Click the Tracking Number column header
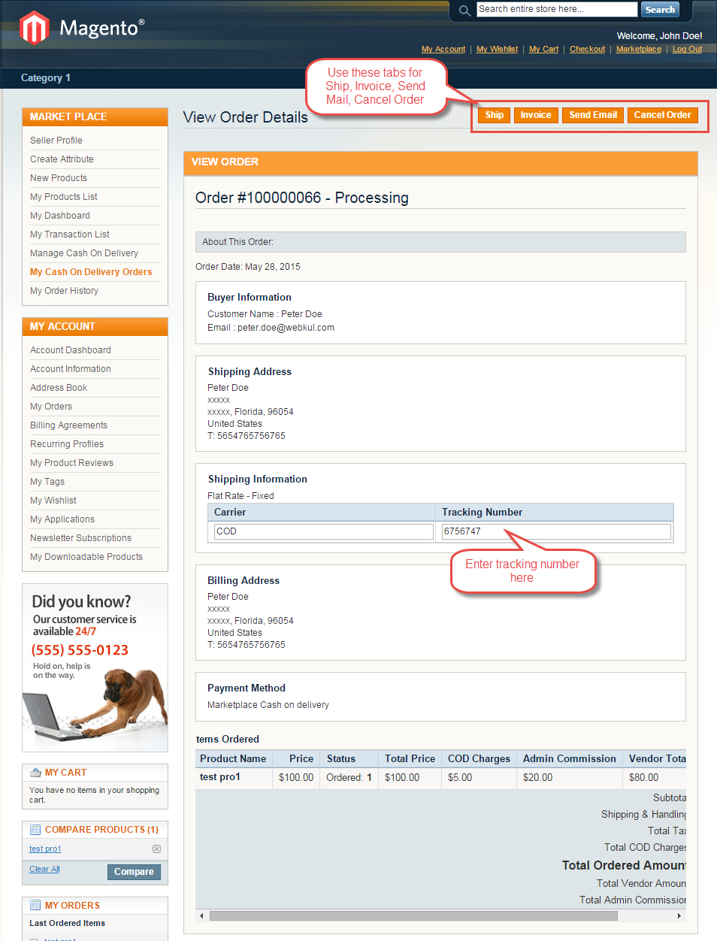The height and width of the screenshot is (941, 717). coord(554,512)
